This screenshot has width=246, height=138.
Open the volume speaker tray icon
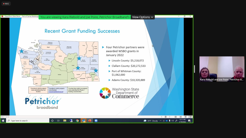173,121
